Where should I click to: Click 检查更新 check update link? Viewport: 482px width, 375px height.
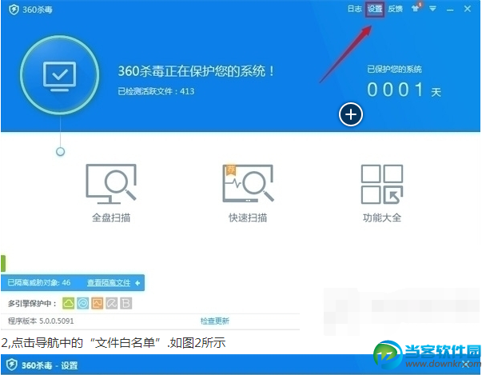pos(215,321)
